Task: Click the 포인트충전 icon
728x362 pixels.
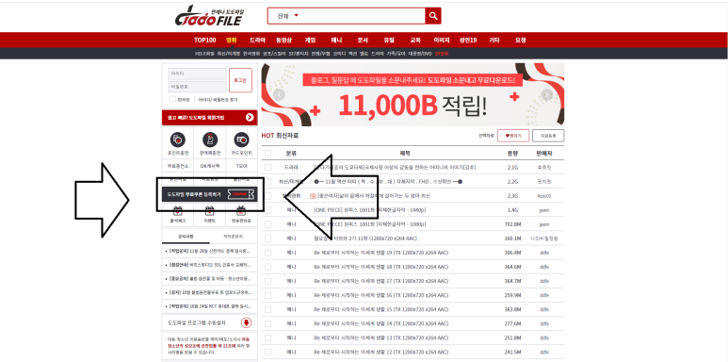Action: point(178,140)
